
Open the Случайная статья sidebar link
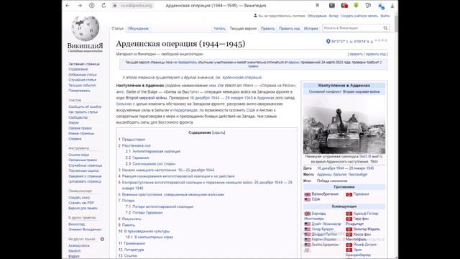point(82,80)
